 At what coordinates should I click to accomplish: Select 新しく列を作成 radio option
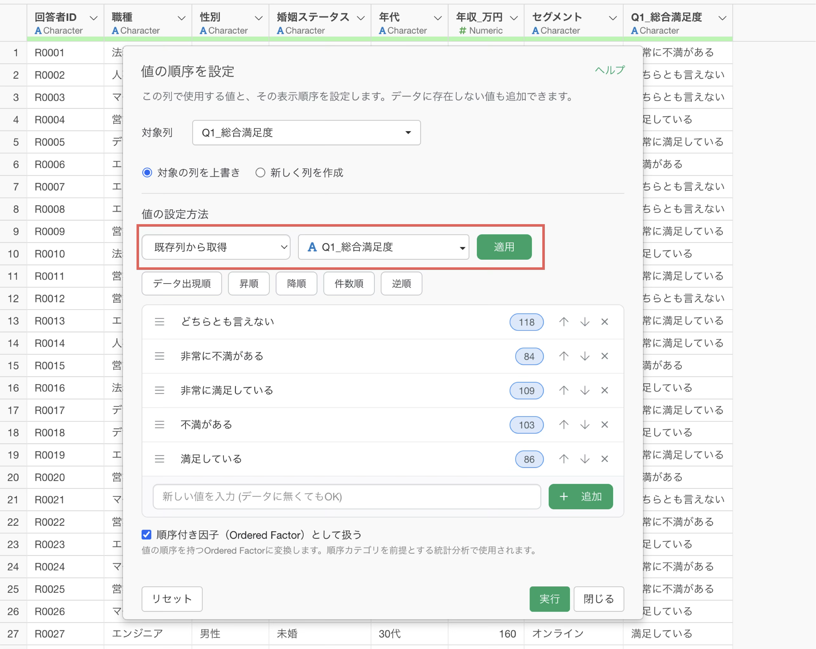(260, 172)
